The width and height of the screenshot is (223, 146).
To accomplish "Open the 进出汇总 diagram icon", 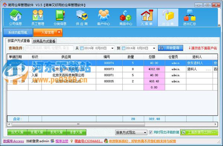I will pos(190,17).
